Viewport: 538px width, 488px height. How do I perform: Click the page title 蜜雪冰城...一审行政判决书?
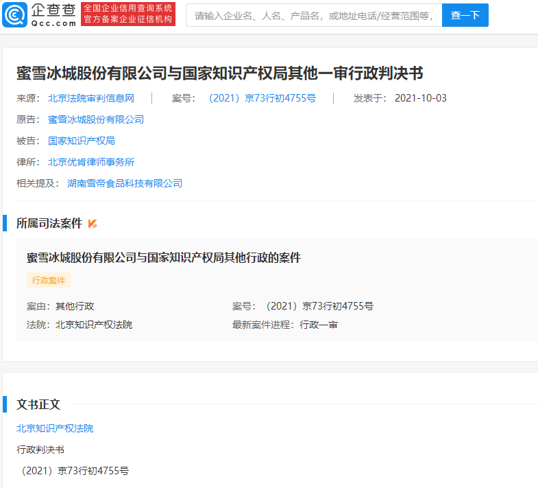[219, 73]
